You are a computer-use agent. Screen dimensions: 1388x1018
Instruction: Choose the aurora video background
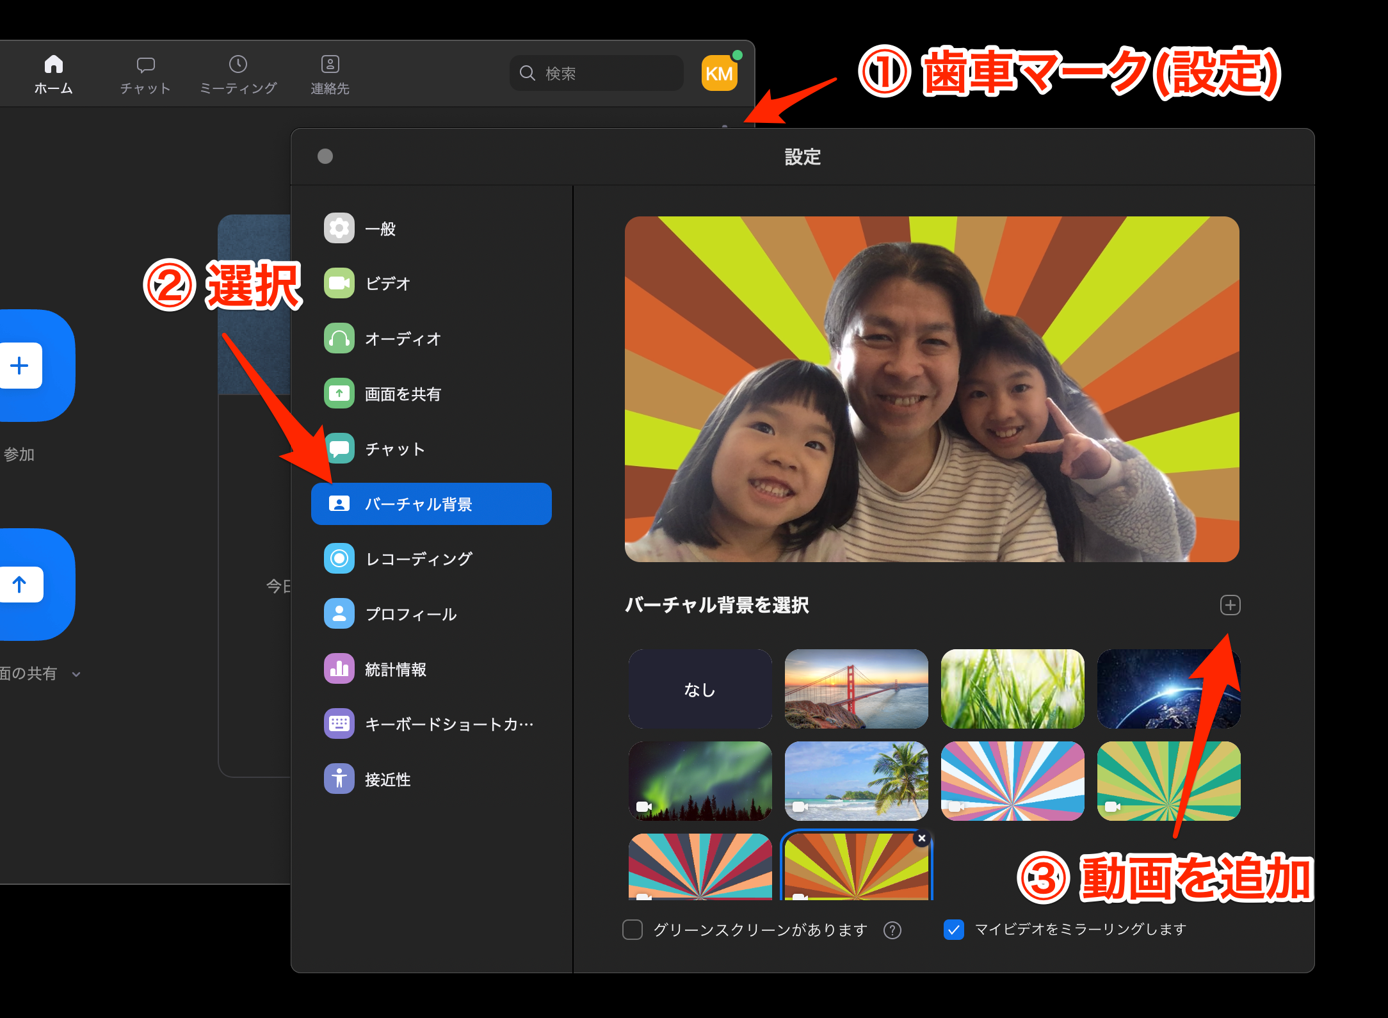[700, 781]
